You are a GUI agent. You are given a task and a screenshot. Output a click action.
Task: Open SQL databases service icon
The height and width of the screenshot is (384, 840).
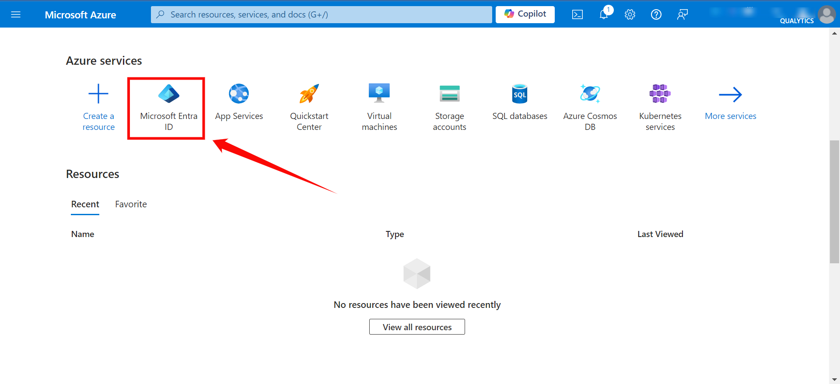pos(520,94)
